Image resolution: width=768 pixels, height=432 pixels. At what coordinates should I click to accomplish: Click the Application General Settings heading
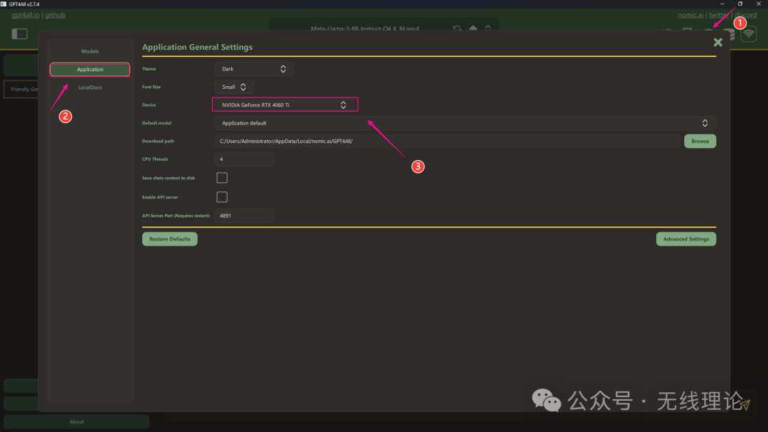(198, 47)
